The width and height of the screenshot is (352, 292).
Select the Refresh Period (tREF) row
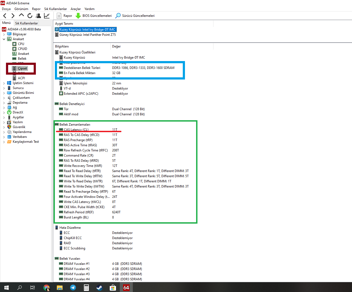click(x=90, y=212)
